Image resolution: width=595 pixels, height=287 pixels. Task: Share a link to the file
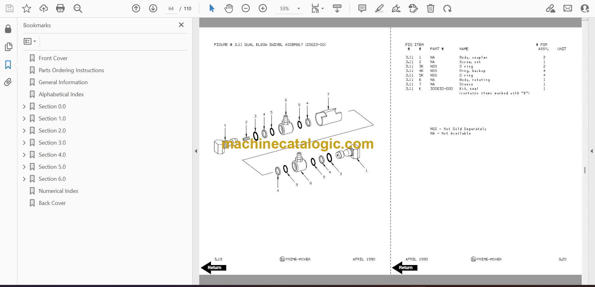(x=551, y=8)
